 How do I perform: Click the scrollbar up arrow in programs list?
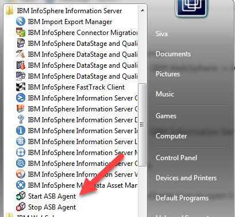pyautogui.click(x=142, y=10)
